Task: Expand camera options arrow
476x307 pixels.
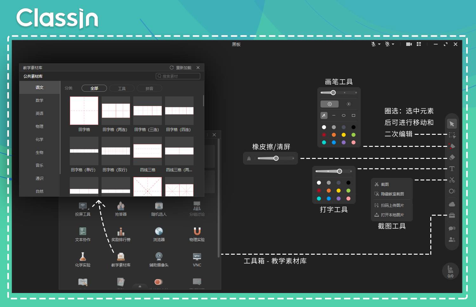Action: pyautogui.click(x=393, y=44)
